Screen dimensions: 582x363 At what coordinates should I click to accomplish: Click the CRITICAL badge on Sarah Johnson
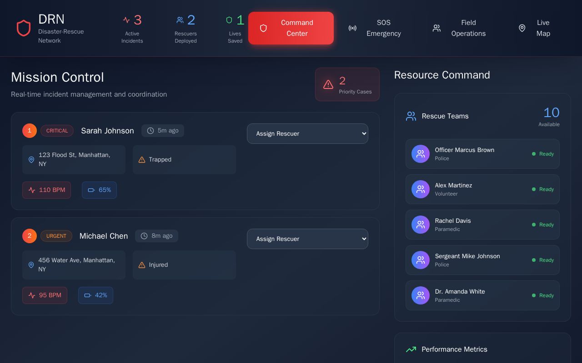coord(57,131)
